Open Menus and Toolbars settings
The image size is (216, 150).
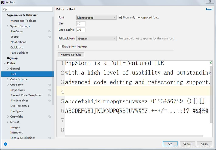click(23, 21)
